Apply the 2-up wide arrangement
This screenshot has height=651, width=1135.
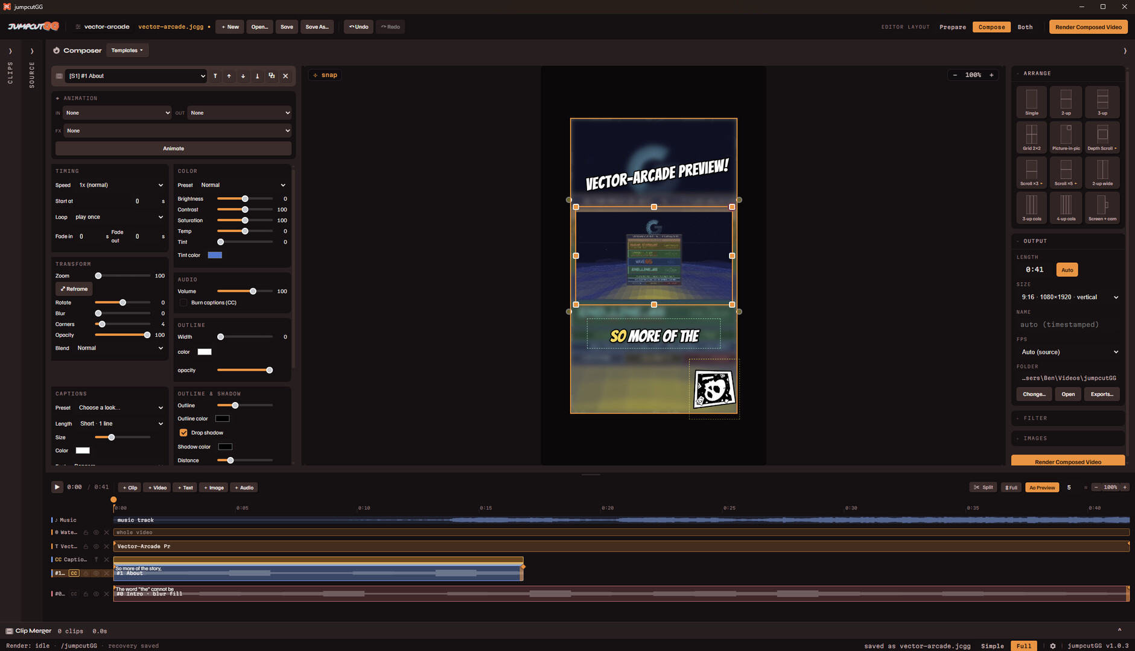pos(1102,172)
